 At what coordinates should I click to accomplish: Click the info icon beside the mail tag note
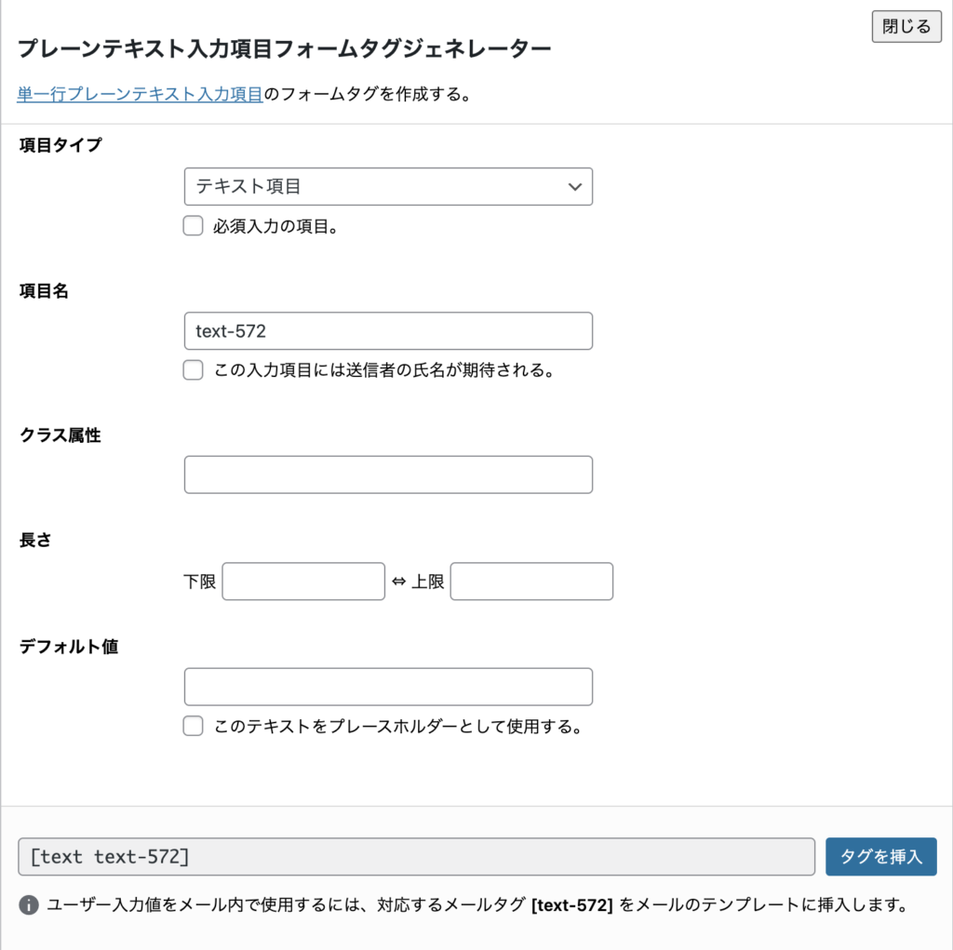[x=29, y=904]
